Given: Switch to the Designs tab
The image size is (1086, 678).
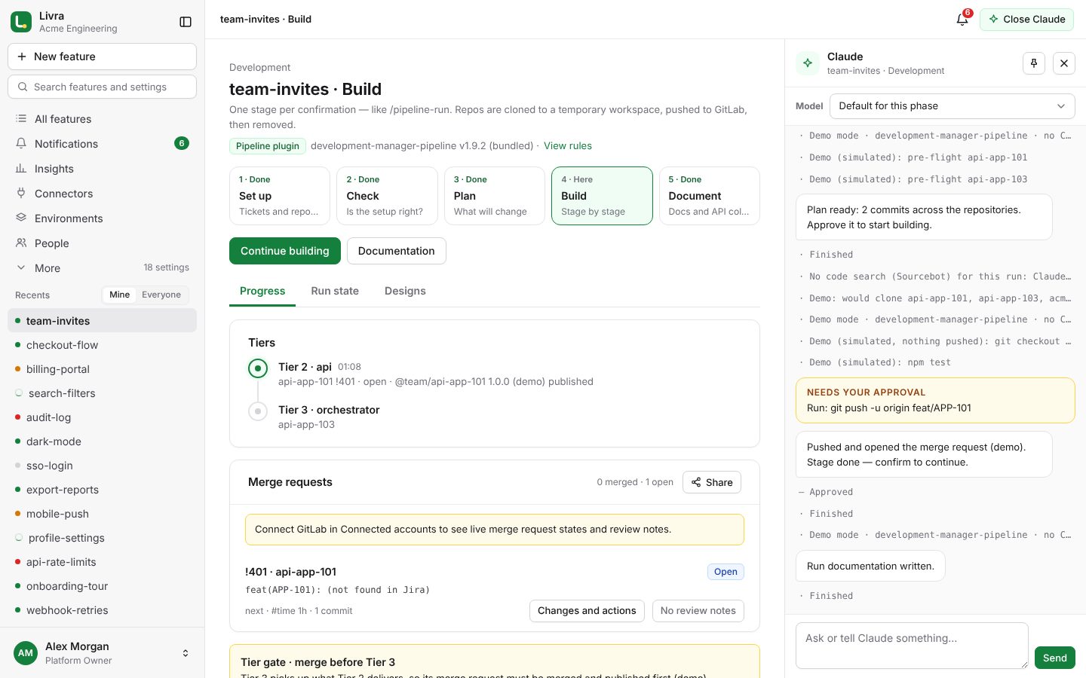Looking at the screenshot, I should [405, 291].
